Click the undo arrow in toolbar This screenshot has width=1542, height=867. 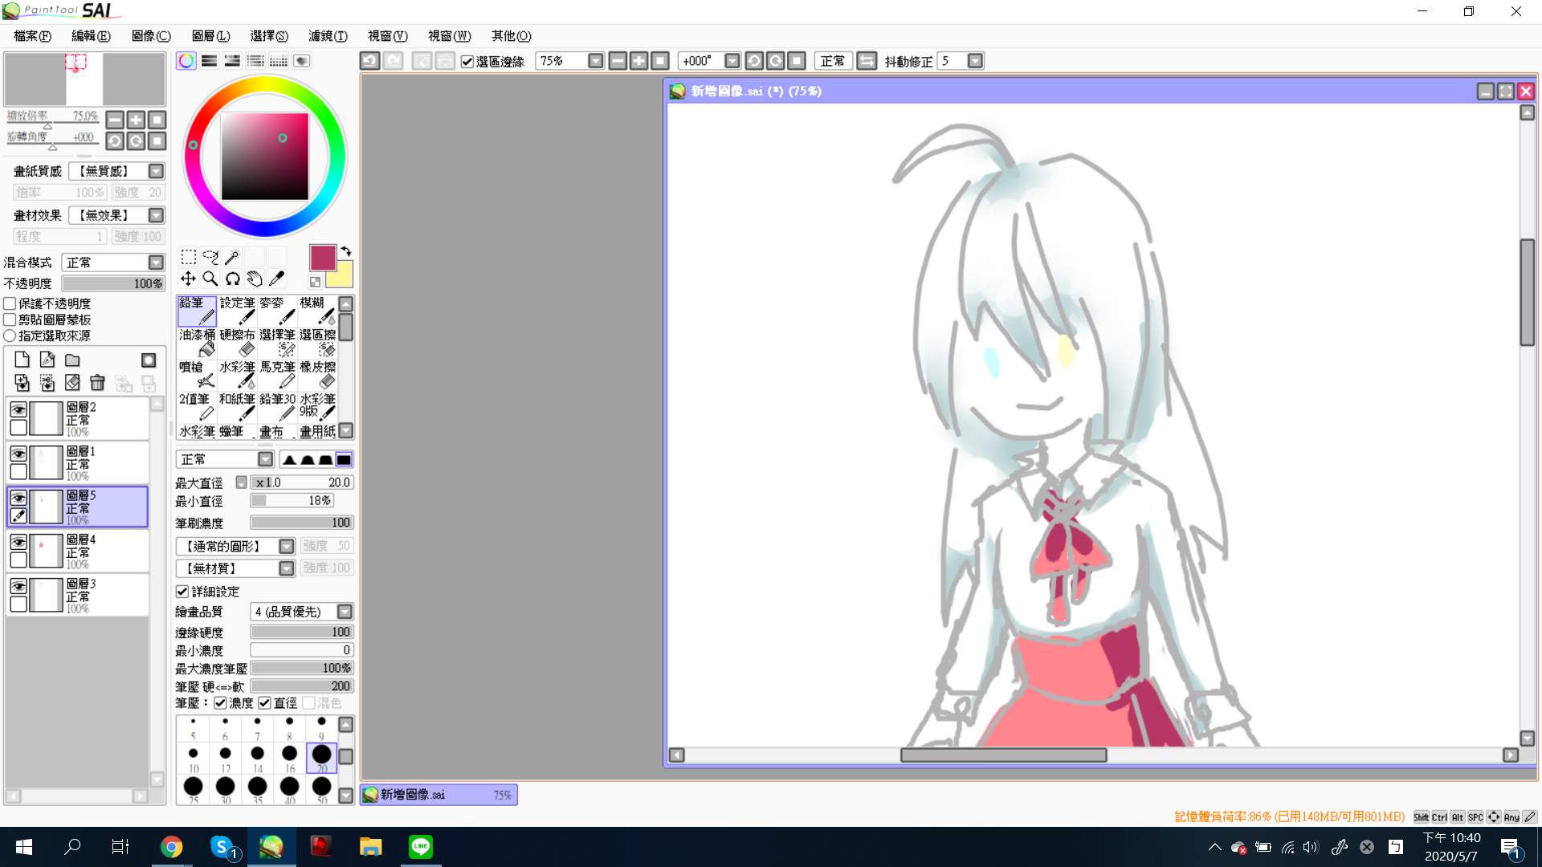pyautogui.click(x=369, y=61)
